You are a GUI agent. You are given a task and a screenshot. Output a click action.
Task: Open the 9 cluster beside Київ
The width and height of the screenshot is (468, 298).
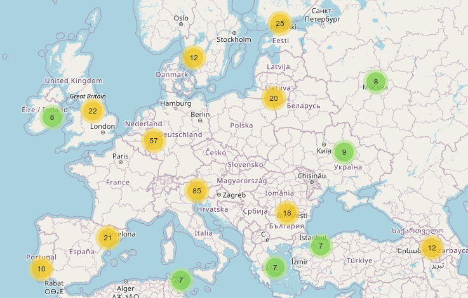(x=344, y=152)
